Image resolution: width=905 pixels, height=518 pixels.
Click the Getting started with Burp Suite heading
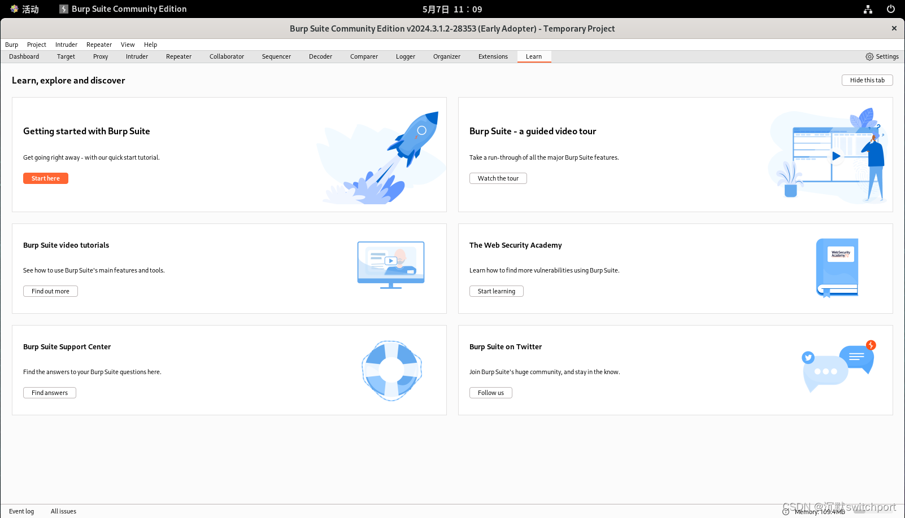[86, 131]
